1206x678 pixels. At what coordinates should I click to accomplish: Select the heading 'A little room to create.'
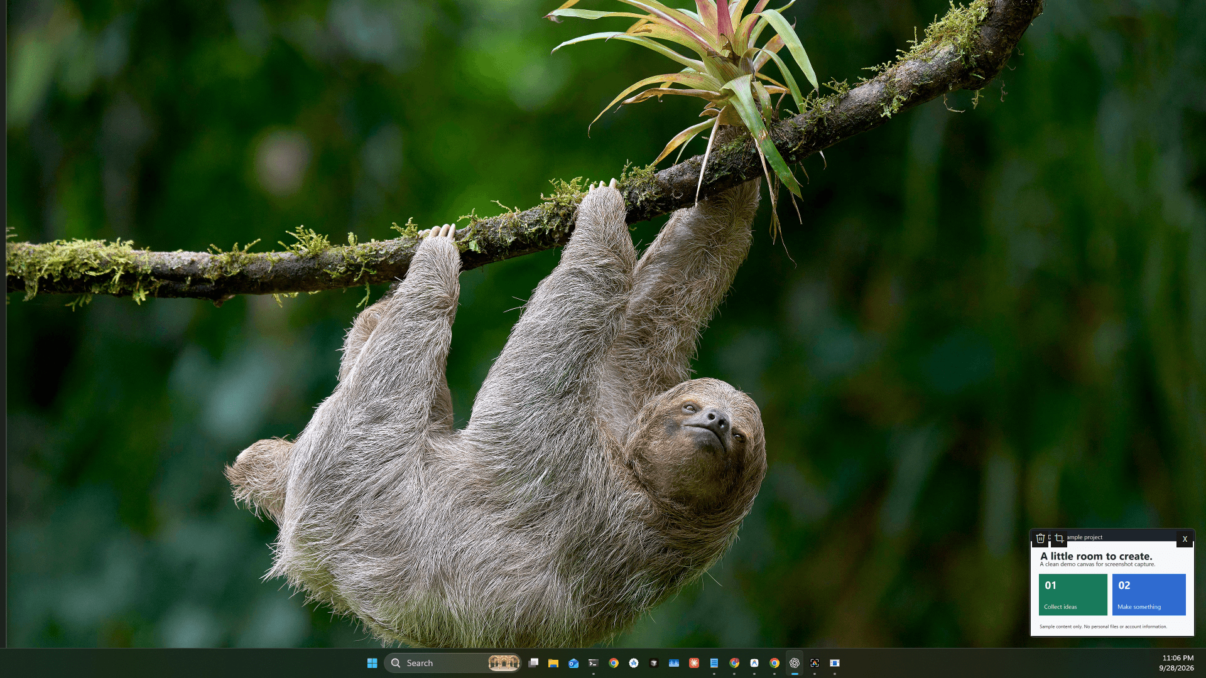pyautogui.click(x=1096, y=556)
